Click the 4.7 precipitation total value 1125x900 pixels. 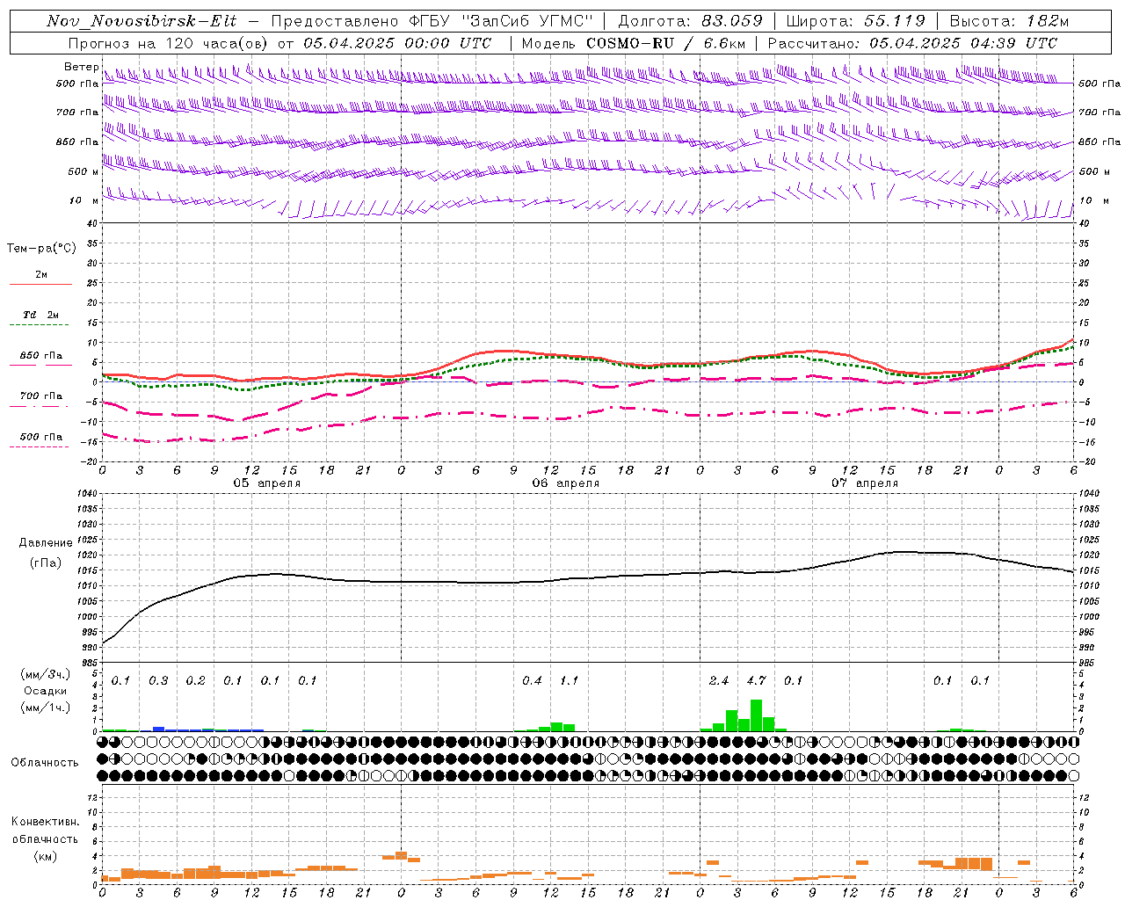[x=756, y=680]
